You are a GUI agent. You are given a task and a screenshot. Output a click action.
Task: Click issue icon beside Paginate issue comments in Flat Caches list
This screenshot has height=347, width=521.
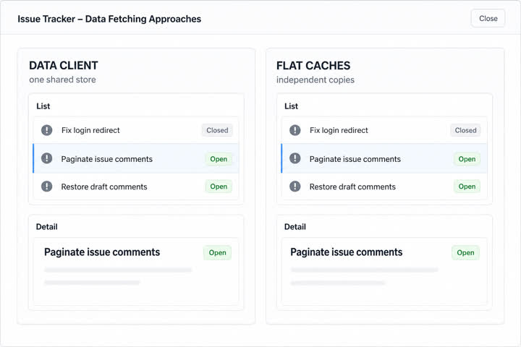(x=295, y=158)
